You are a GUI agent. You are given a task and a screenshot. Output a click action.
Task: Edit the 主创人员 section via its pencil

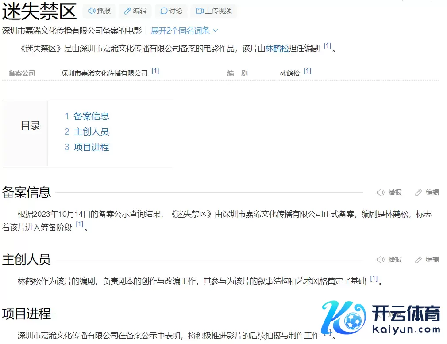click(x=419, y=260)
